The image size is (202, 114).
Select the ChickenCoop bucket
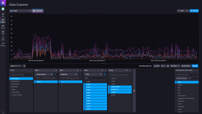point(15,81)
